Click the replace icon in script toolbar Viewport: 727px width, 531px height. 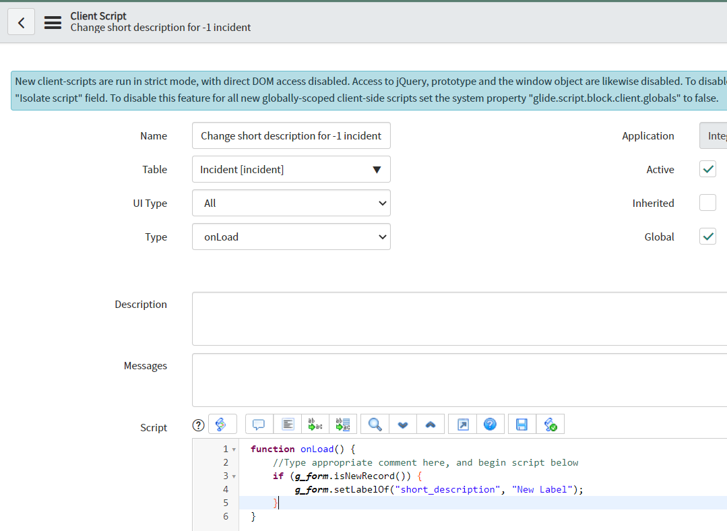[x=315, y=425]
